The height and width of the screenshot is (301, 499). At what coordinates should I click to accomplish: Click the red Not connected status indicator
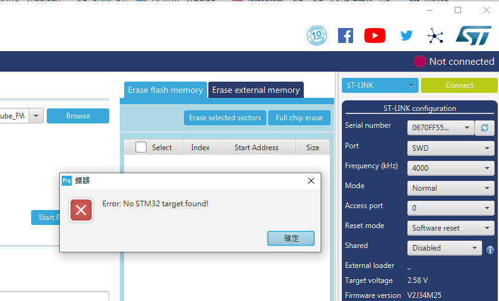pyautogui.click(x=420, y=61)
